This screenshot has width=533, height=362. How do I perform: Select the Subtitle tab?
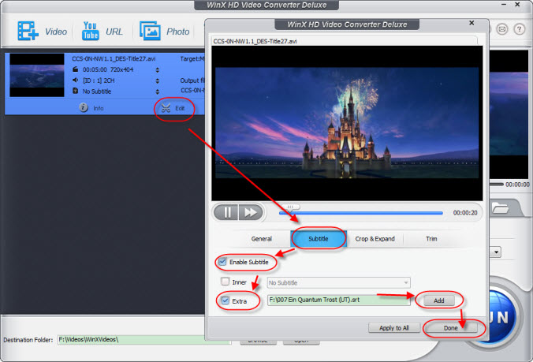(x=319, y=239)
